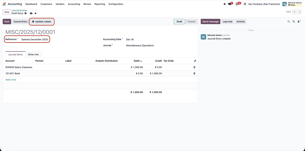Open the messaging conversations icon
This screenshot has height=151, width=305.
coord(229,4)
